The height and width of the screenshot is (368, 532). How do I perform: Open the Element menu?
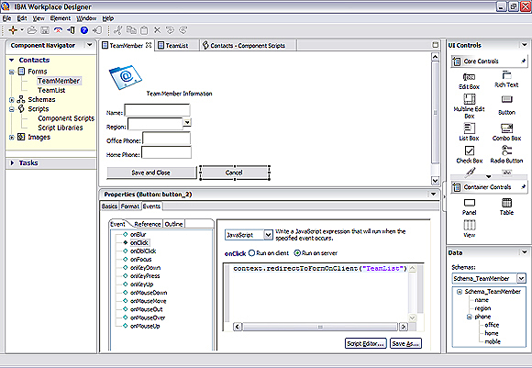point(61,18)
